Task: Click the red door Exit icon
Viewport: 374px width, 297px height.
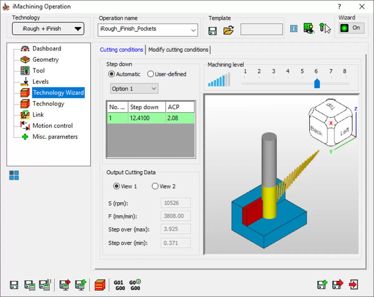Action: point(353,285)
